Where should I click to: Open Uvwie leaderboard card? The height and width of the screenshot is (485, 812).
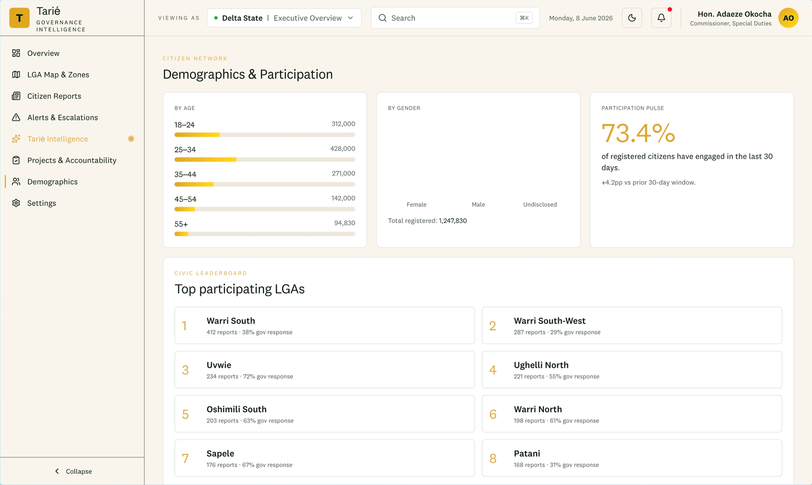324,370
